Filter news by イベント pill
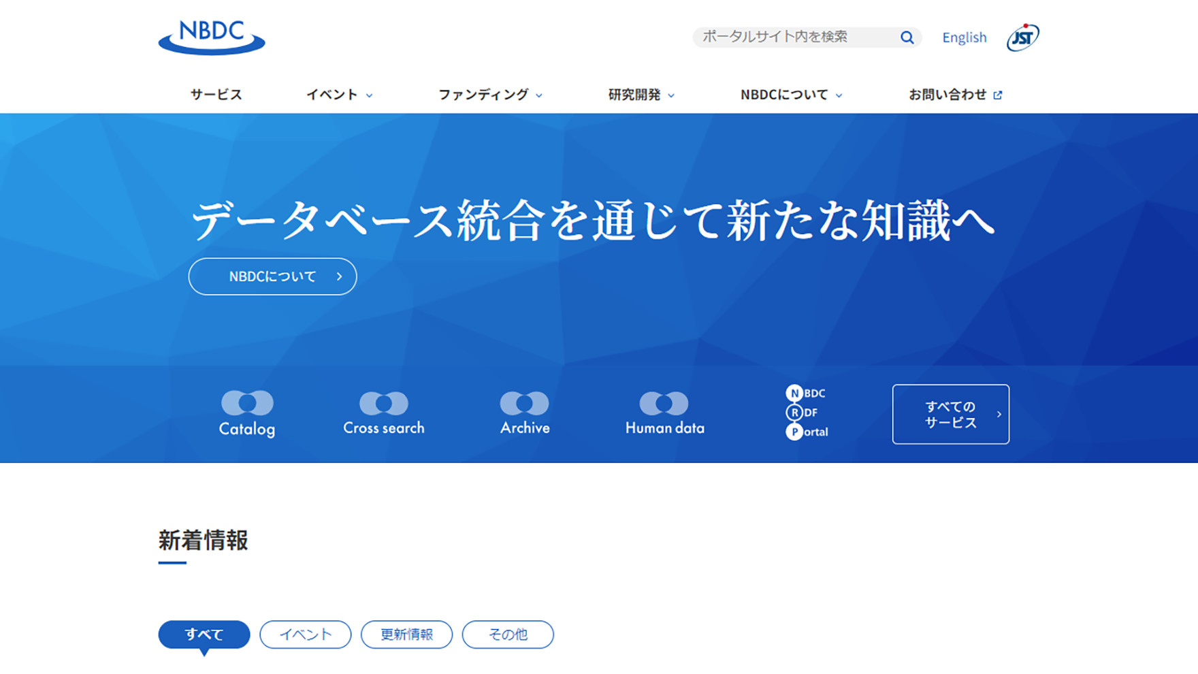The height and width of the screenshot is (674, 1198). click(x=306, y=635)
